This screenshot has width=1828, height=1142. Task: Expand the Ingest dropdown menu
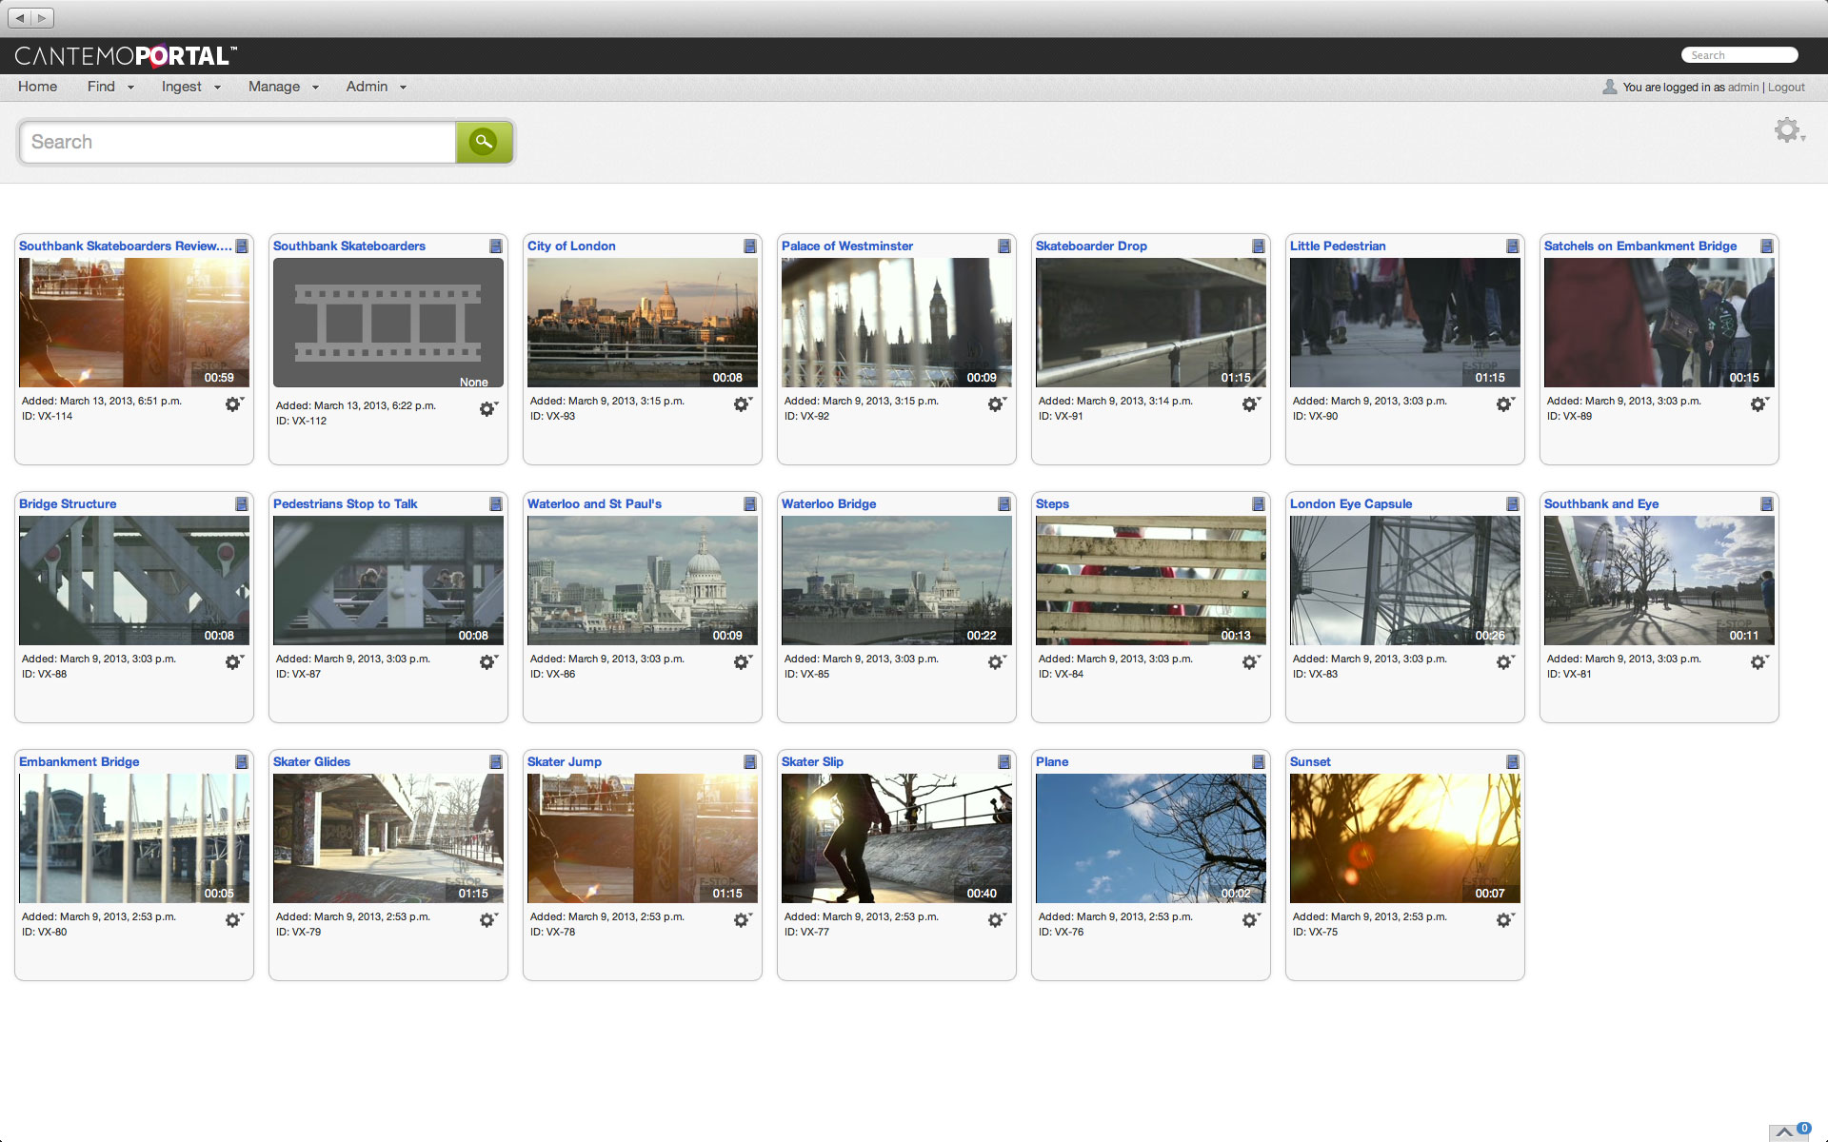(190, 87)
